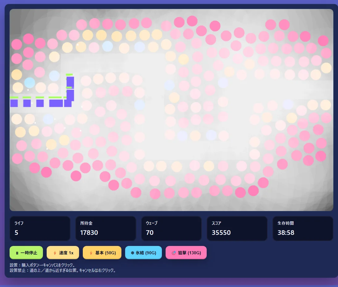The width and height of the screenshot is (338, 287).
Task: Buy the 狙撃 (130G) sniper tower
Action: tap(186, 253)
